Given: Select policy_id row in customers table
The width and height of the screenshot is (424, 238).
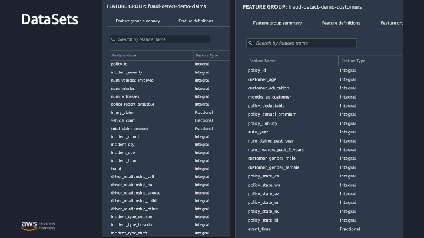Looking at the screenshot, I should (x=324, y=71).
